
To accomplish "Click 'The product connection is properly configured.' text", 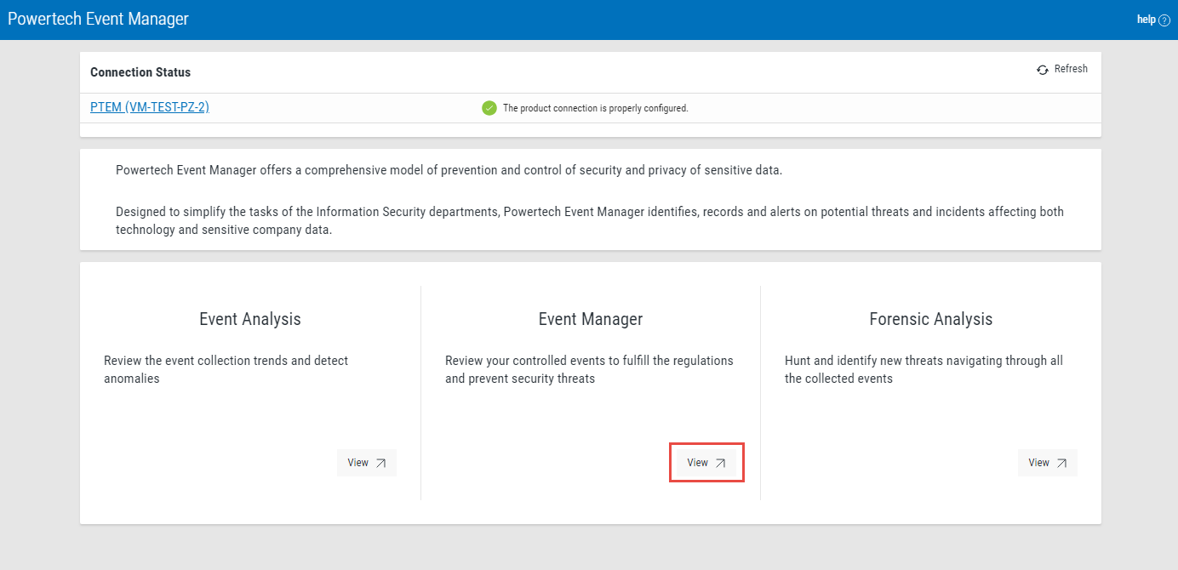I will pos(595,108).
